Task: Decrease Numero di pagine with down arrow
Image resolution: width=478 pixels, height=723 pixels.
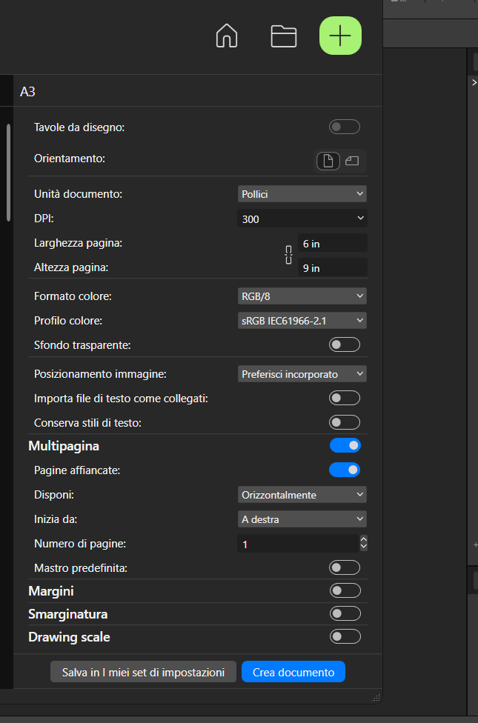Action: 364,547
